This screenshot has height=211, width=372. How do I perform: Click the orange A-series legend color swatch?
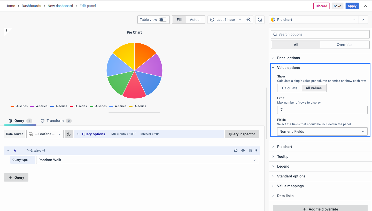tap(12, 106)
